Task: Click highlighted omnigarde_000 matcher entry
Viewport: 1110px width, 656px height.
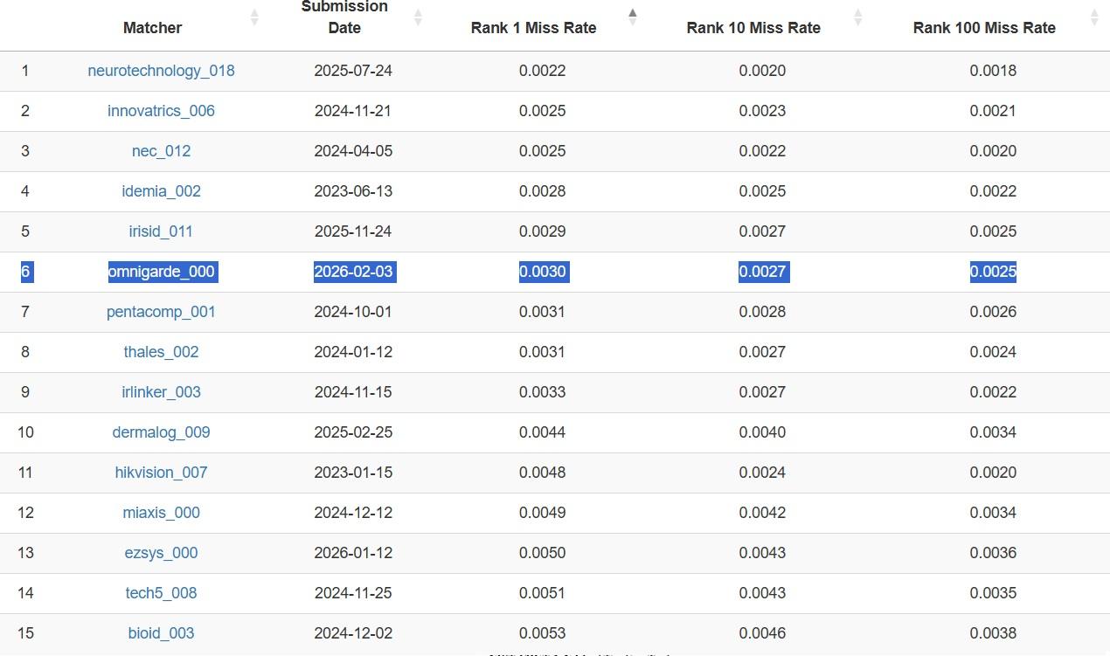Action: click(x=161, y=272)
